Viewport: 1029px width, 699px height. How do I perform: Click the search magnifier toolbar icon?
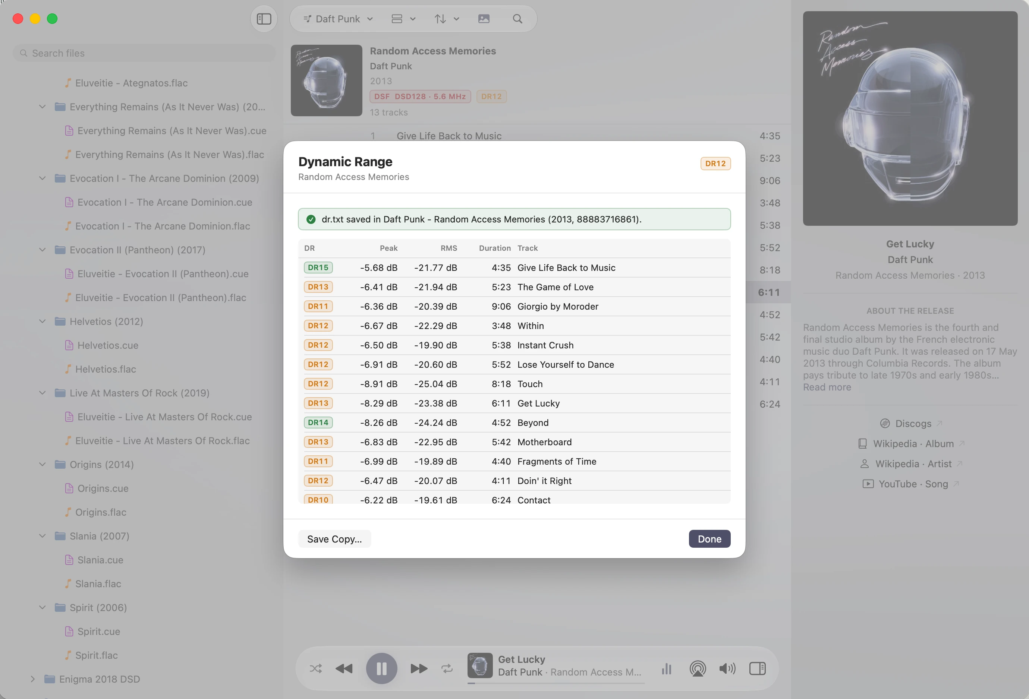(517, 19)
